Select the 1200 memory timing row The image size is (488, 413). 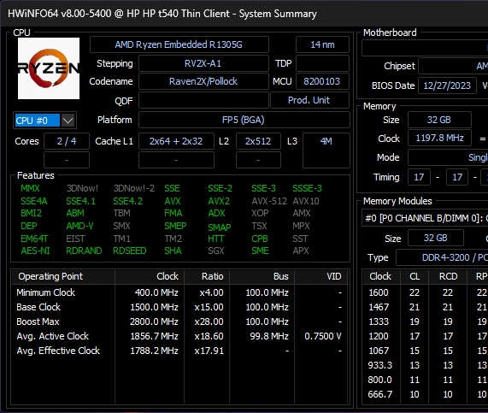pyautogui.click(x=426, y=336)
